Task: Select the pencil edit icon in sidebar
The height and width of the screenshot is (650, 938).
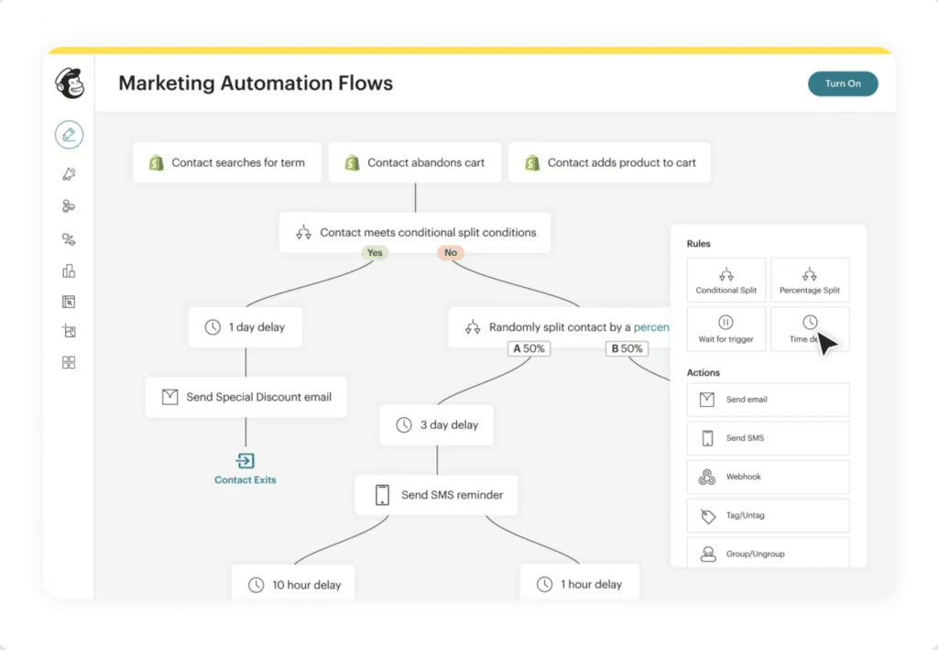Action: [69, 135]
